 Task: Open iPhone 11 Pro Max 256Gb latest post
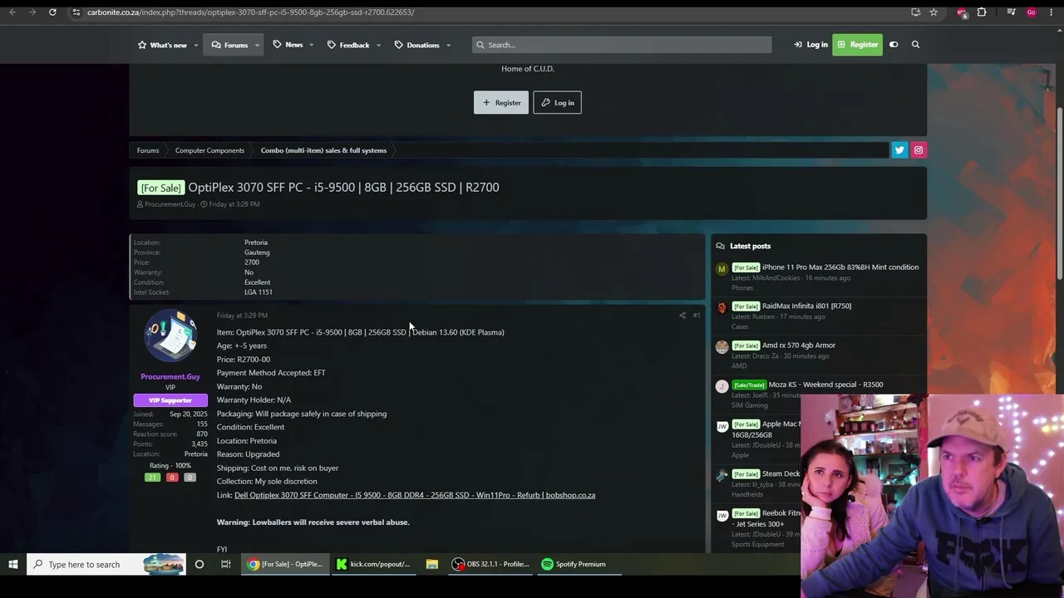(840, 267)
